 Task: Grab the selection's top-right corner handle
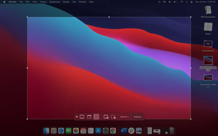pyautogui.click(x=190, y=17)
